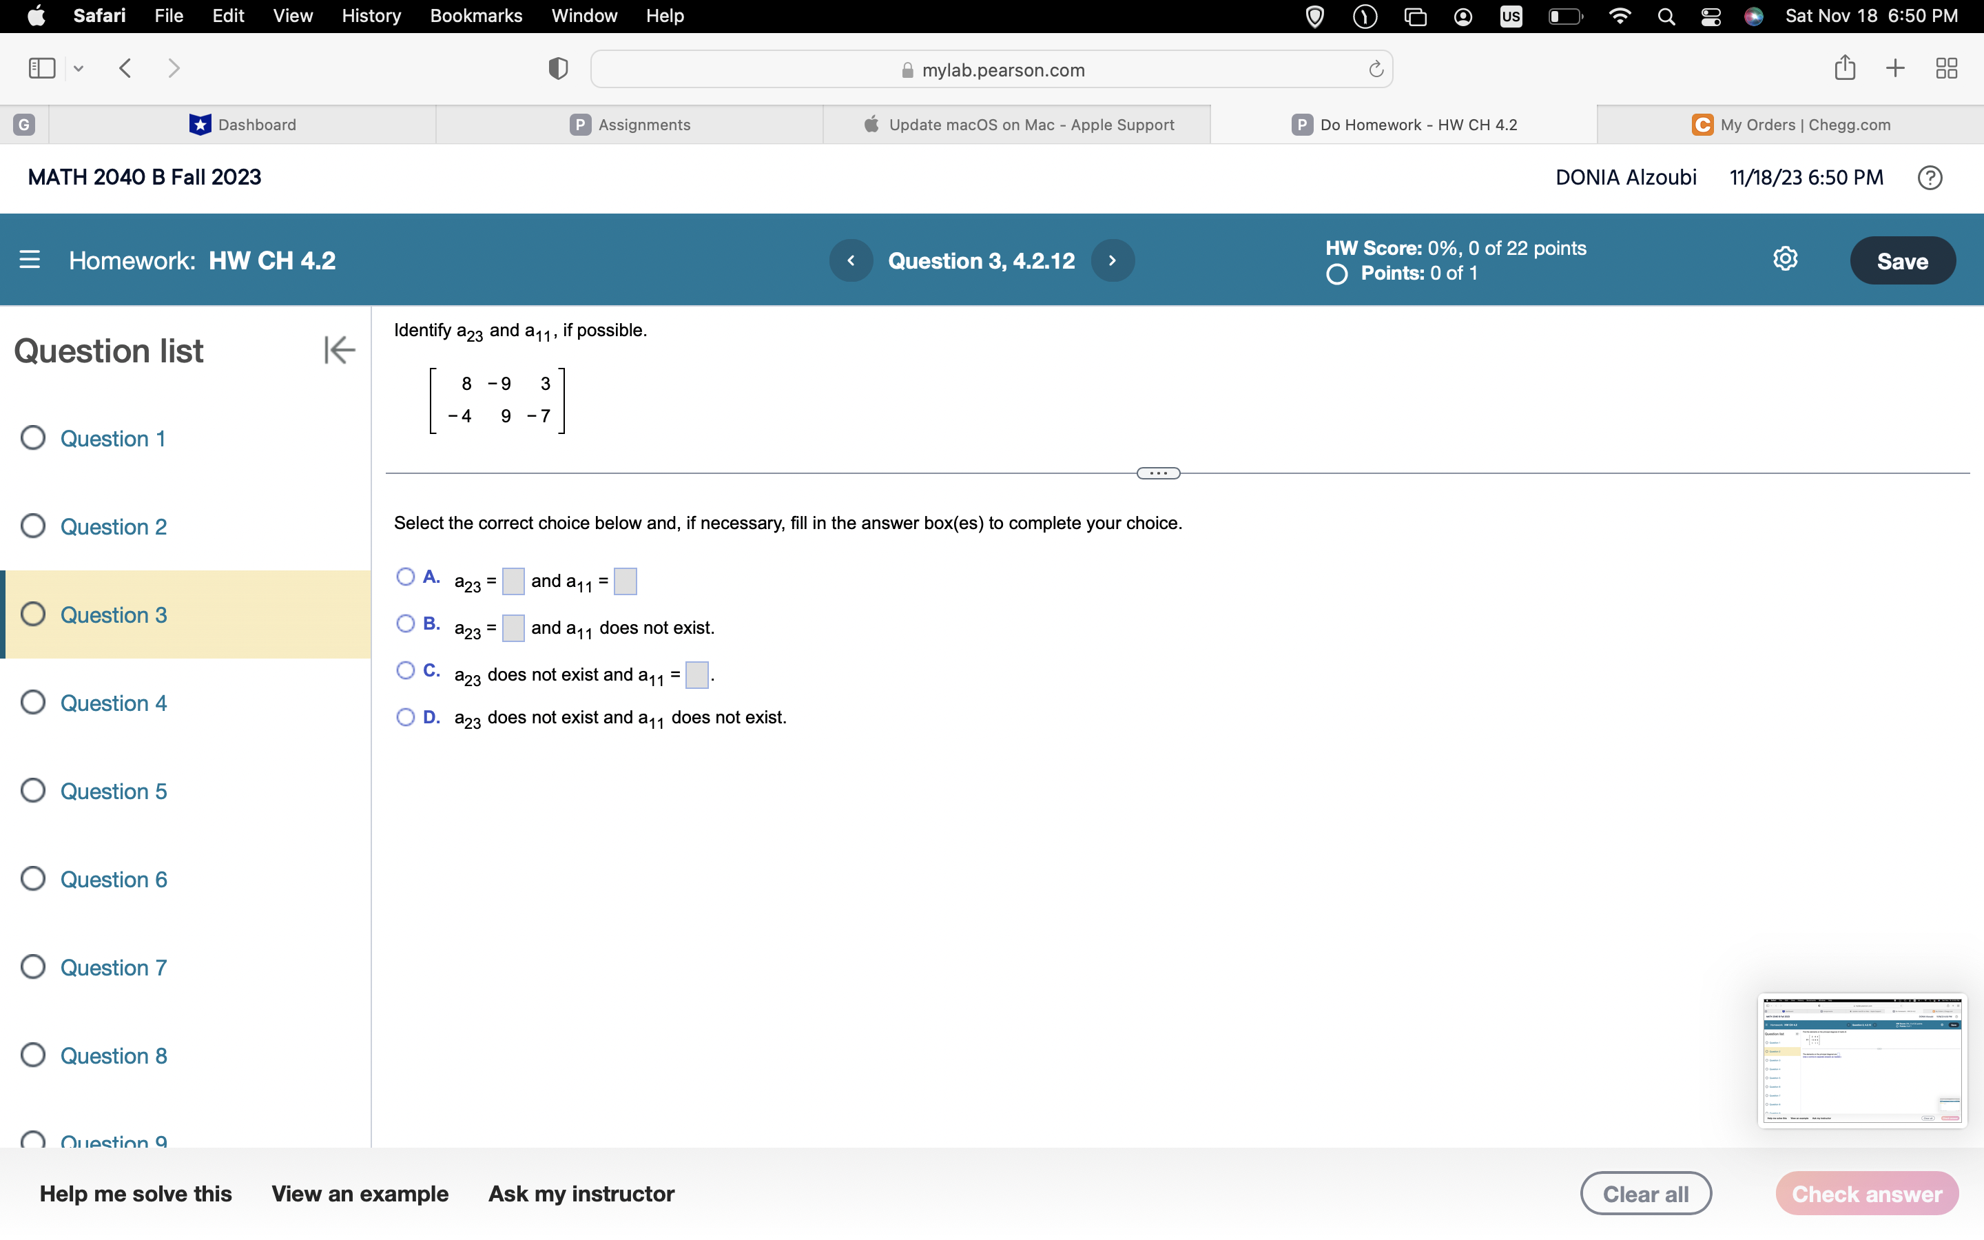Image resolution: width=1984 pixels, height=1240 pixels.
Task: Switch to the Assignments tab
Action: [x=630, y=124]
